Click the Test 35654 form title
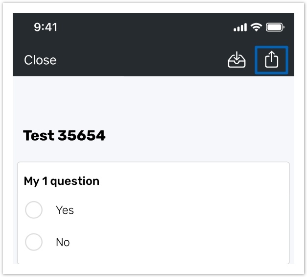This screenshot has width=307, height=277. pos(64,136)
